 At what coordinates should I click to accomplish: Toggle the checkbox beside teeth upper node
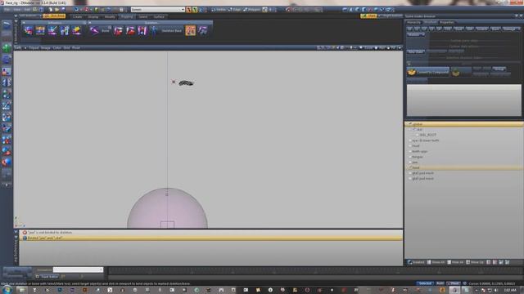[410, 151]
